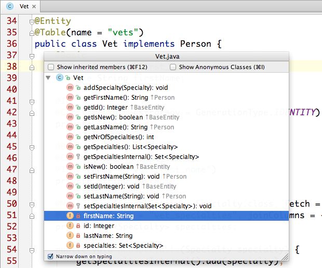The height and width of the screenshot is (268, 322).
Task: Toggle fold marker at line 50
Action: [32, 205]
